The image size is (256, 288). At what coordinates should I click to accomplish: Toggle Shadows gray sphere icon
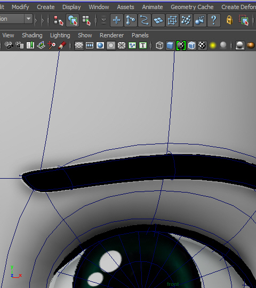223,45
